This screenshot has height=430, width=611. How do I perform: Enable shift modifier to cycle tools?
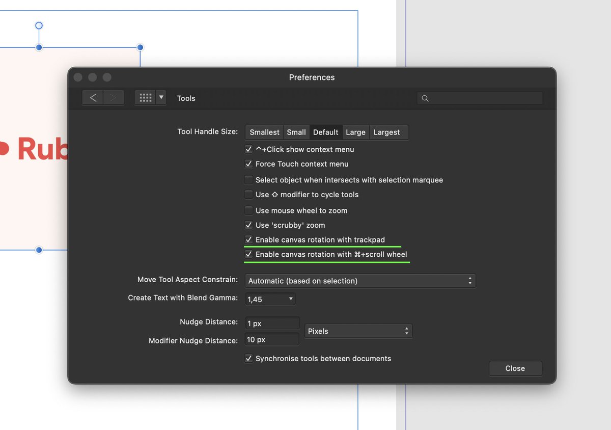pos(248,195)
